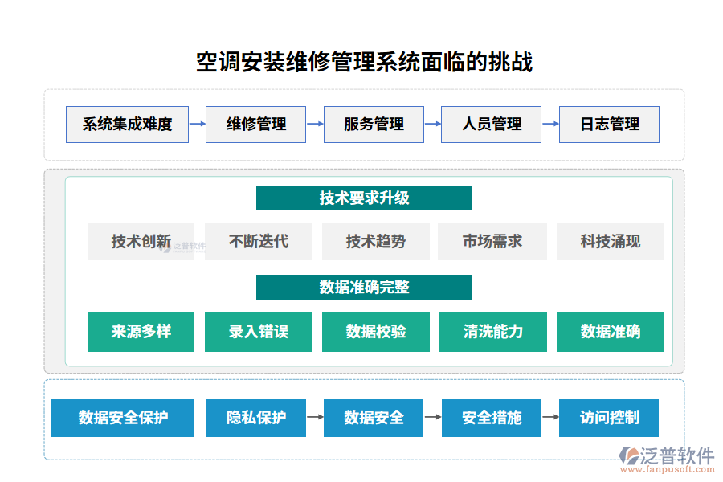Select the 数据安全保护 blue block

click(122, 418)
